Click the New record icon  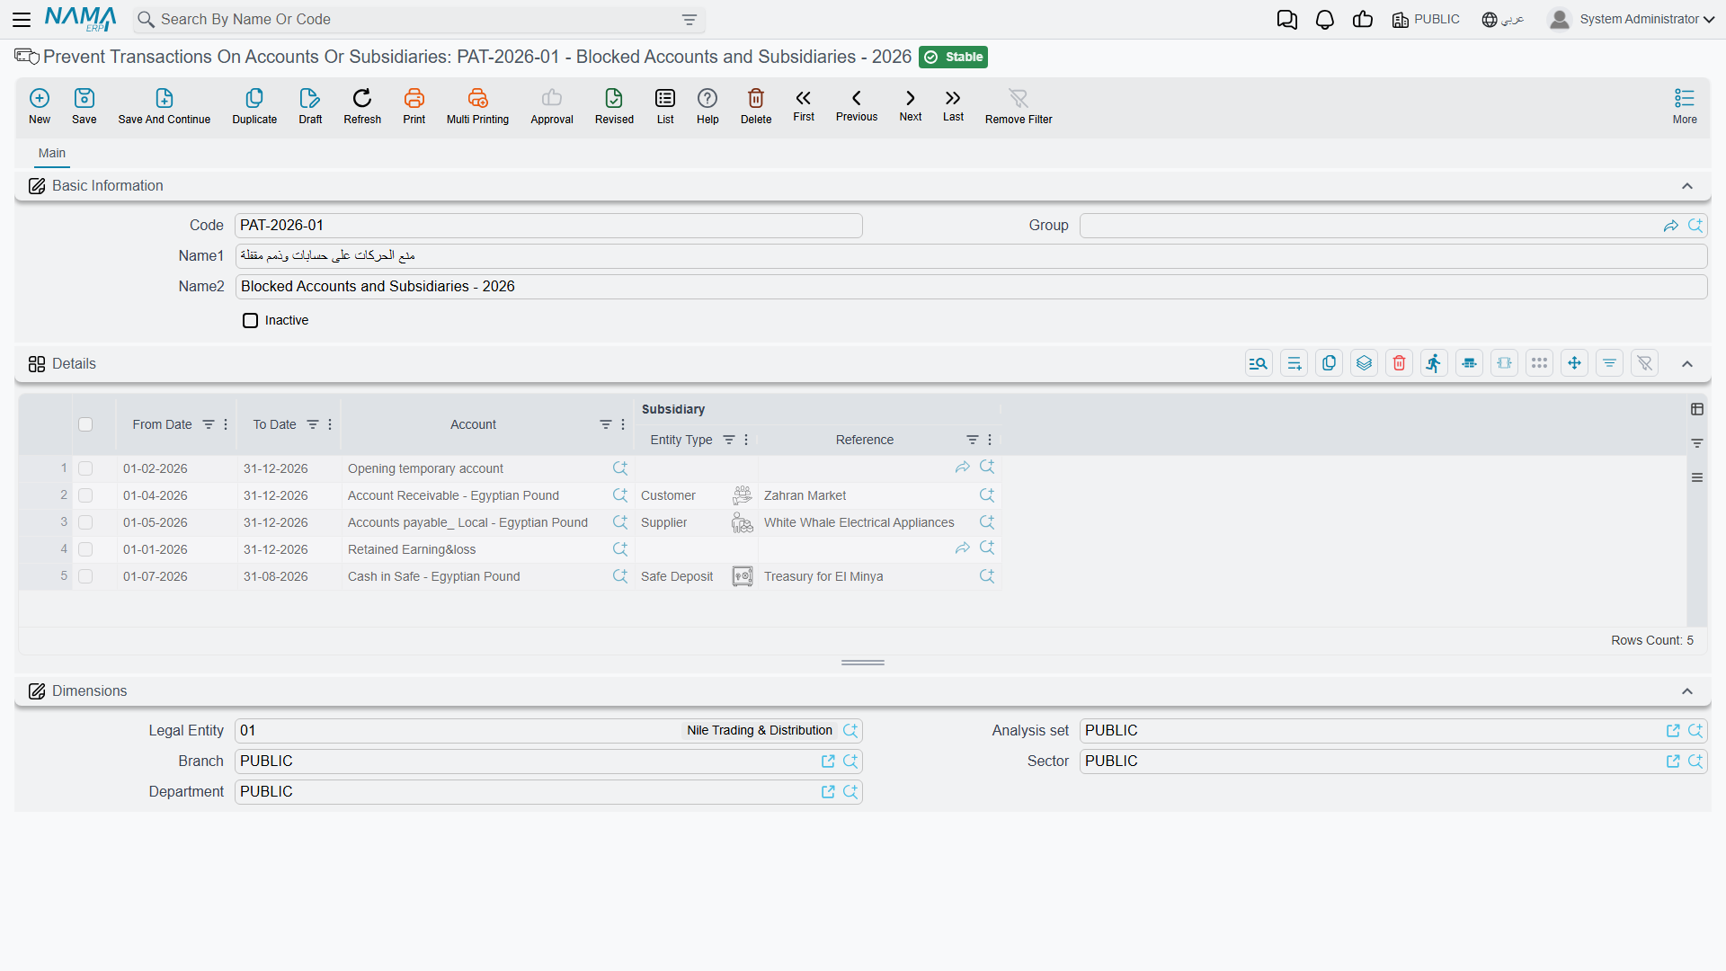(x=40, y=105)
